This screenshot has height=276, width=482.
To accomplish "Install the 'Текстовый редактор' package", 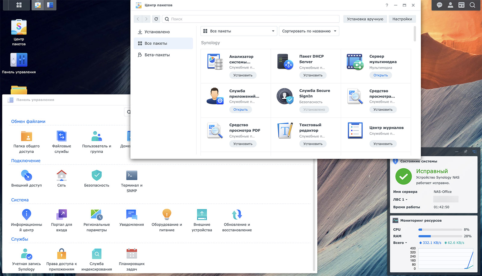I will [313, 144].
